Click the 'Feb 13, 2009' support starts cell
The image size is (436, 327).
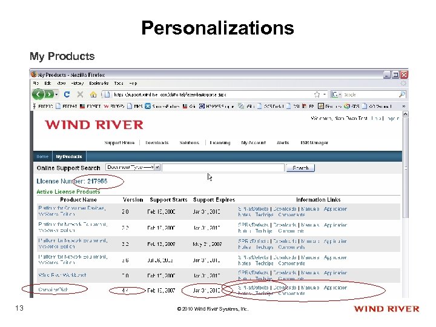(161, 244)
